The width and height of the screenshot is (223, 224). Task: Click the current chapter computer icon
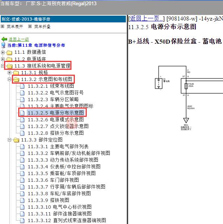(3, 45)
